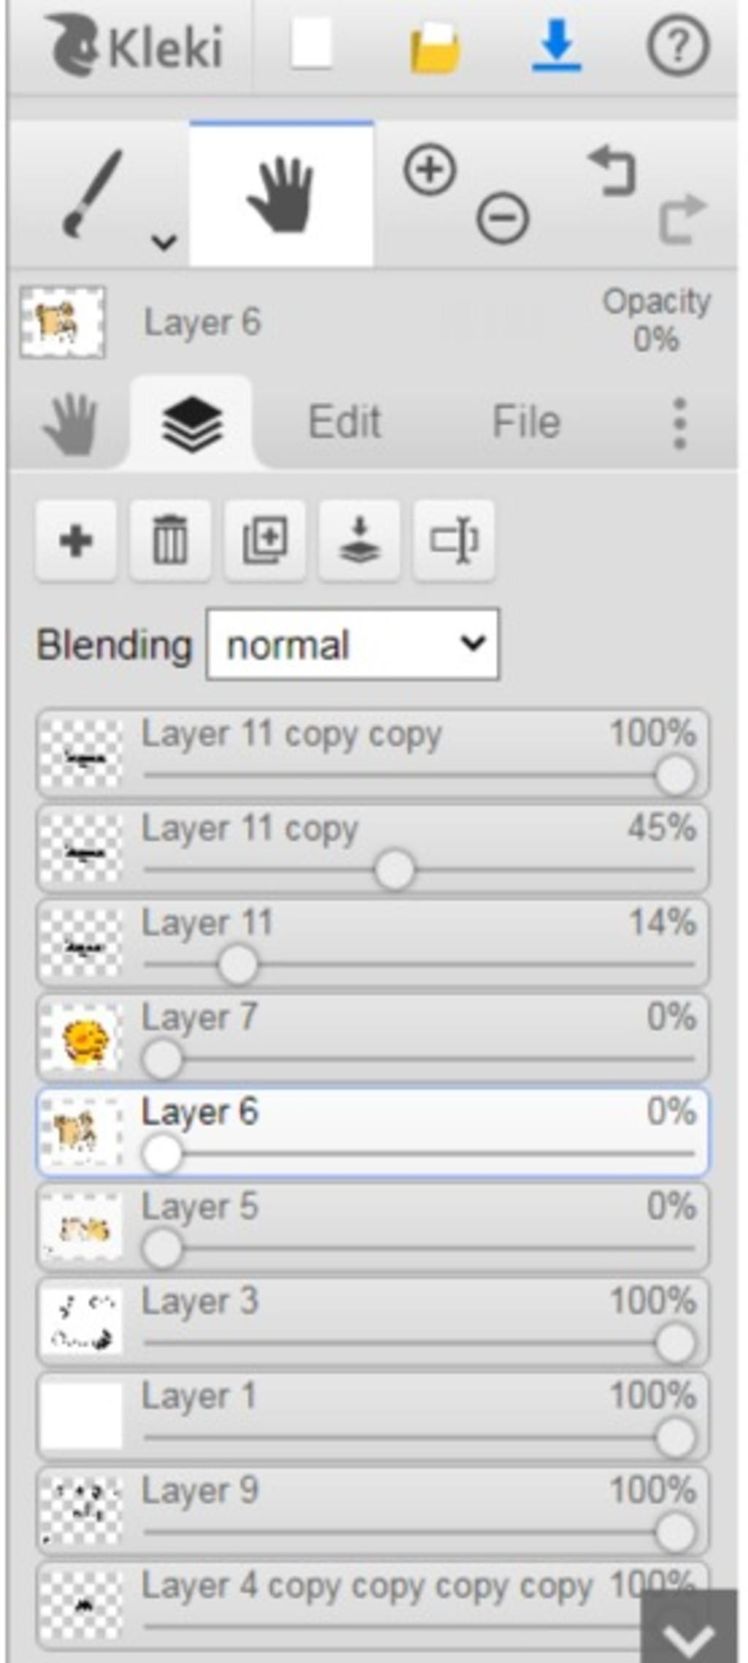Add a new layer with plus button
This screenshot has width=748, height=1663.
(x=76, y=541)
